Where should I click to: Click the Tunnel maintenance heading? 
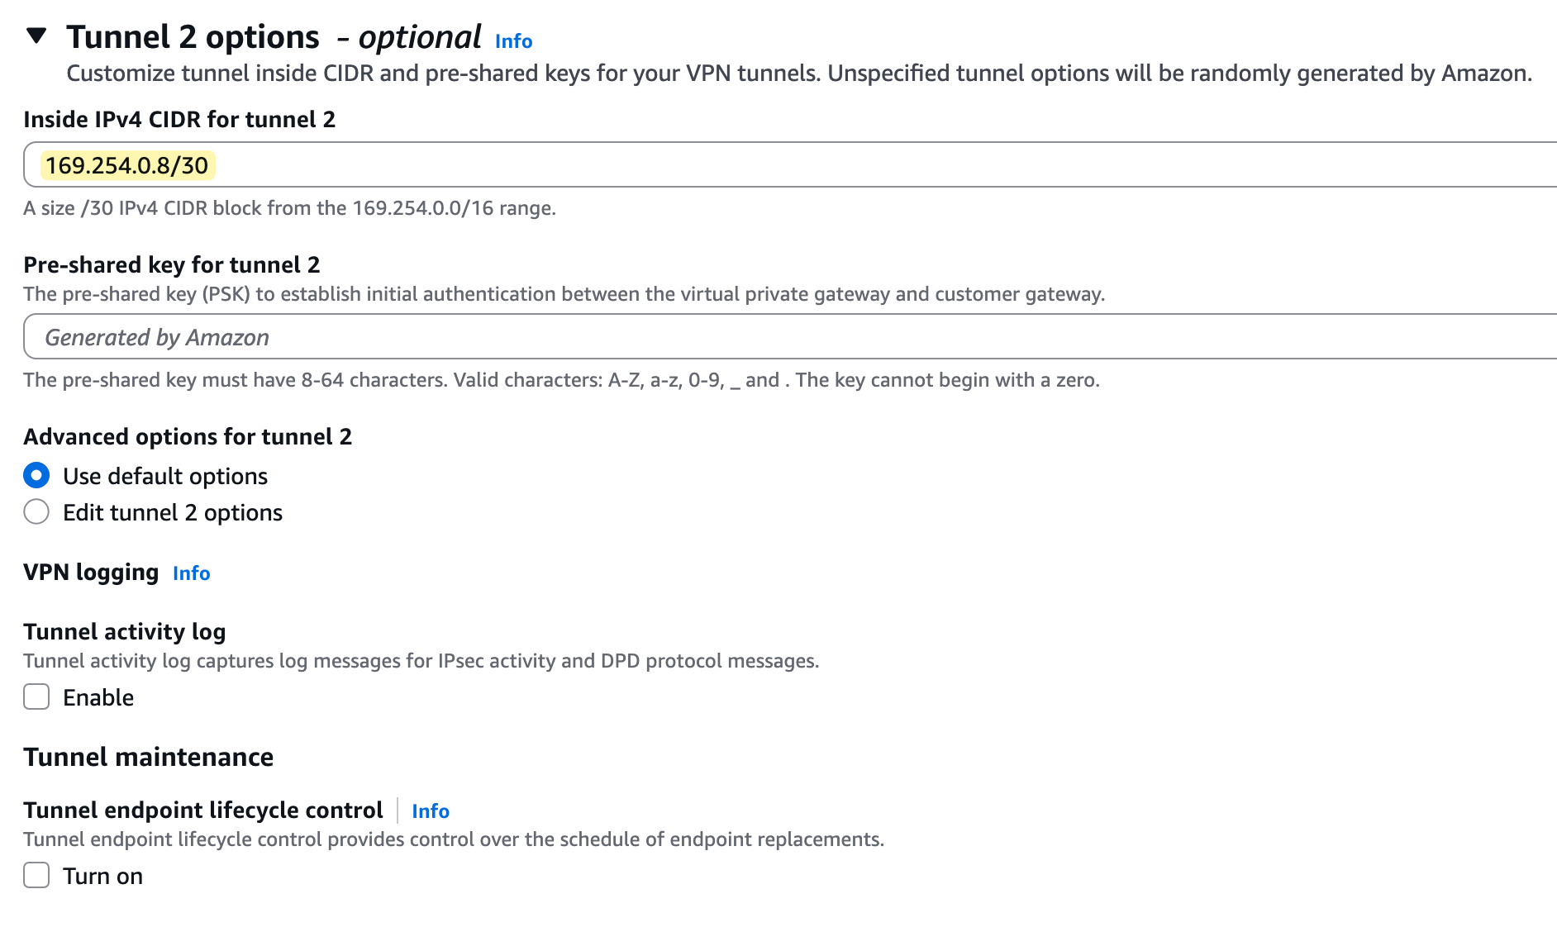pyautogui.click(x=148, y=758)
